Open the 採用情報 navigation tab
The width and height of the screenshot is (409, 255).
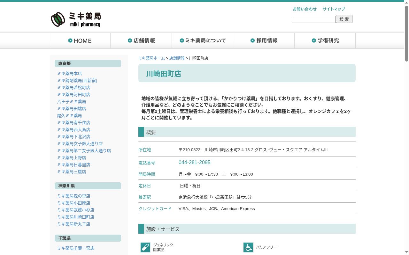264,40
